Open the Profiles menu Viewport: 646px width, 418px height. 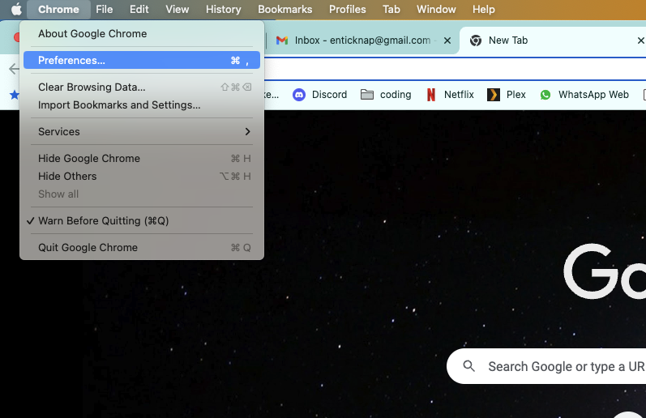(x=347, y=9)
